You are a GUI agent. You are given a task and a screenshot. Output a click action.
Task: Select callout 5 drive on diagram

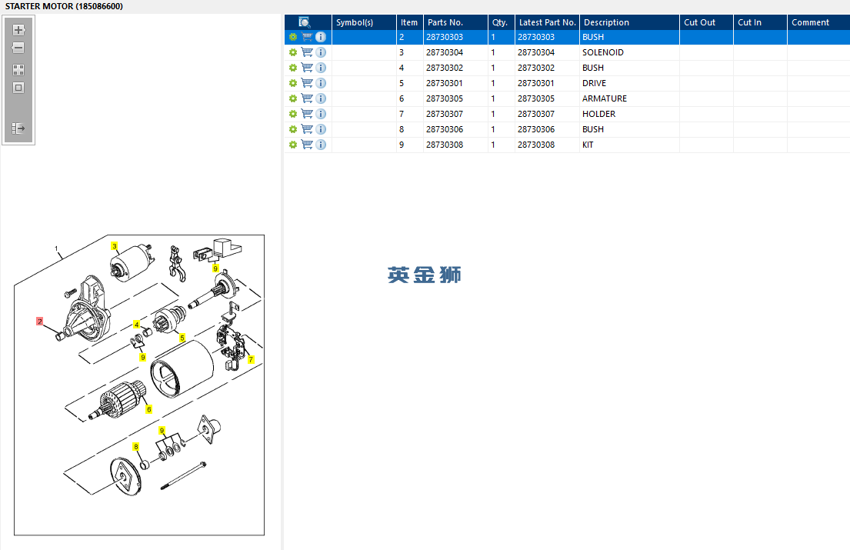pos(182,338)
